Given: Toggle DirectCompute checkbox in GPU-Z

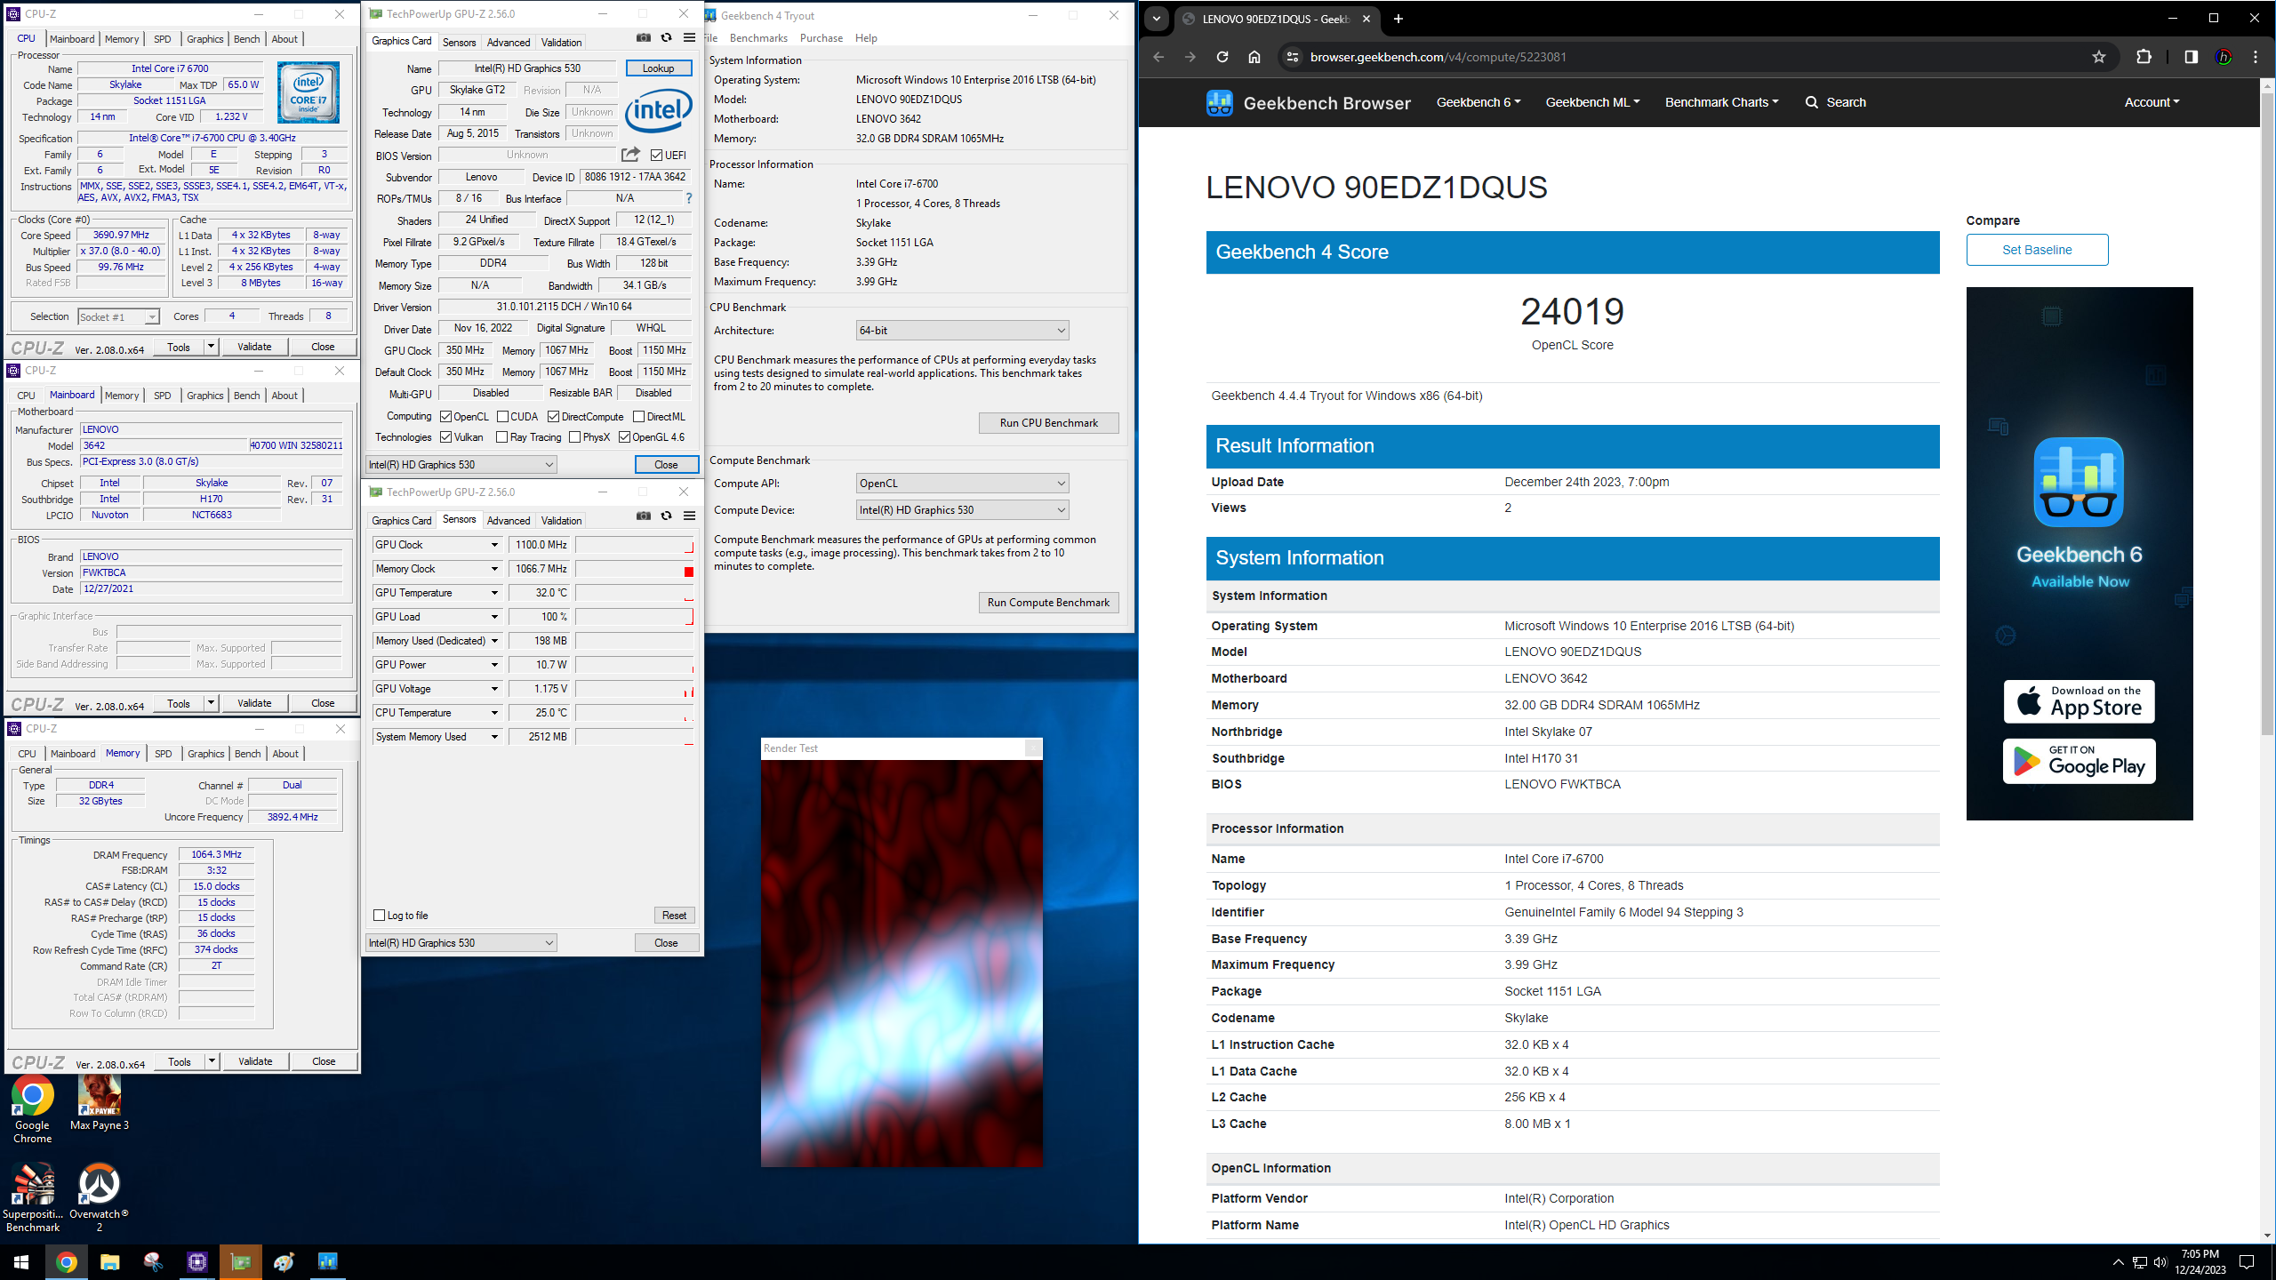Looking at the screenshot, I should [x=554, y=417].
